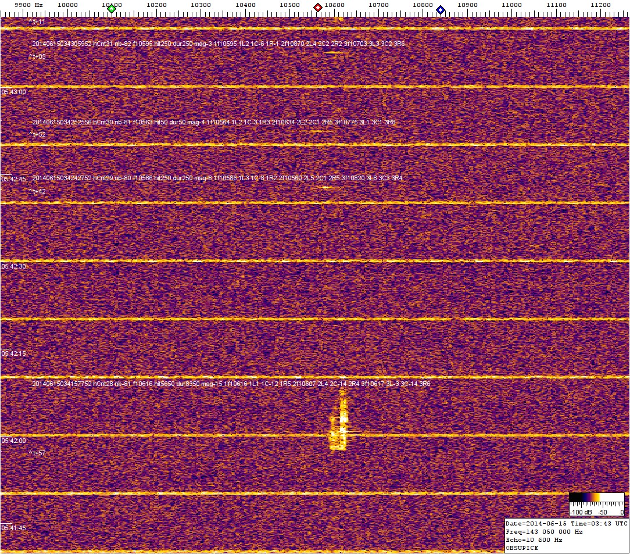Image resolution: width=630 pixels, height=554 pixels.
Task: Click the 05:43:00 time label
Action: coord(13,92)
